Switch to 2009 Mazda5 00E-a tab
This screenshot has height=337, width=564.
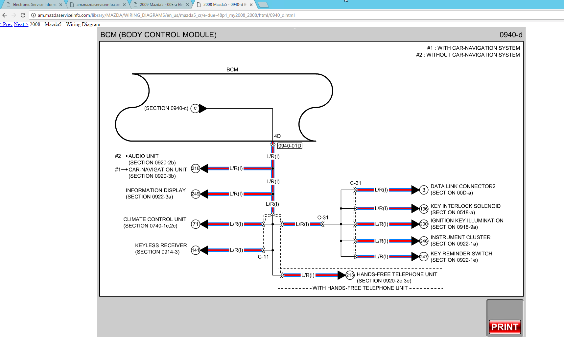(160, 5)
